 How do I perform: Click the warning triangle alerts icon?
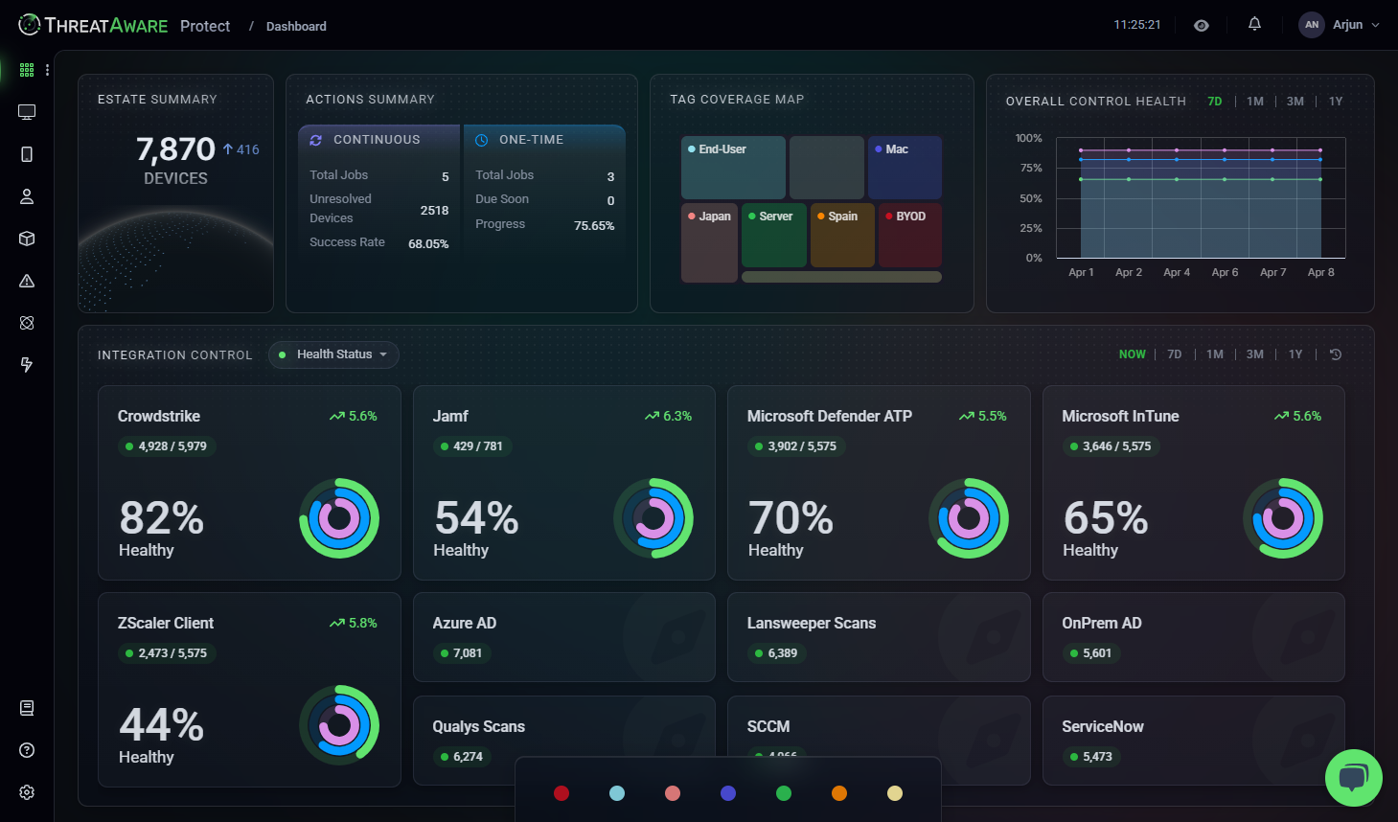pos(27,281)
